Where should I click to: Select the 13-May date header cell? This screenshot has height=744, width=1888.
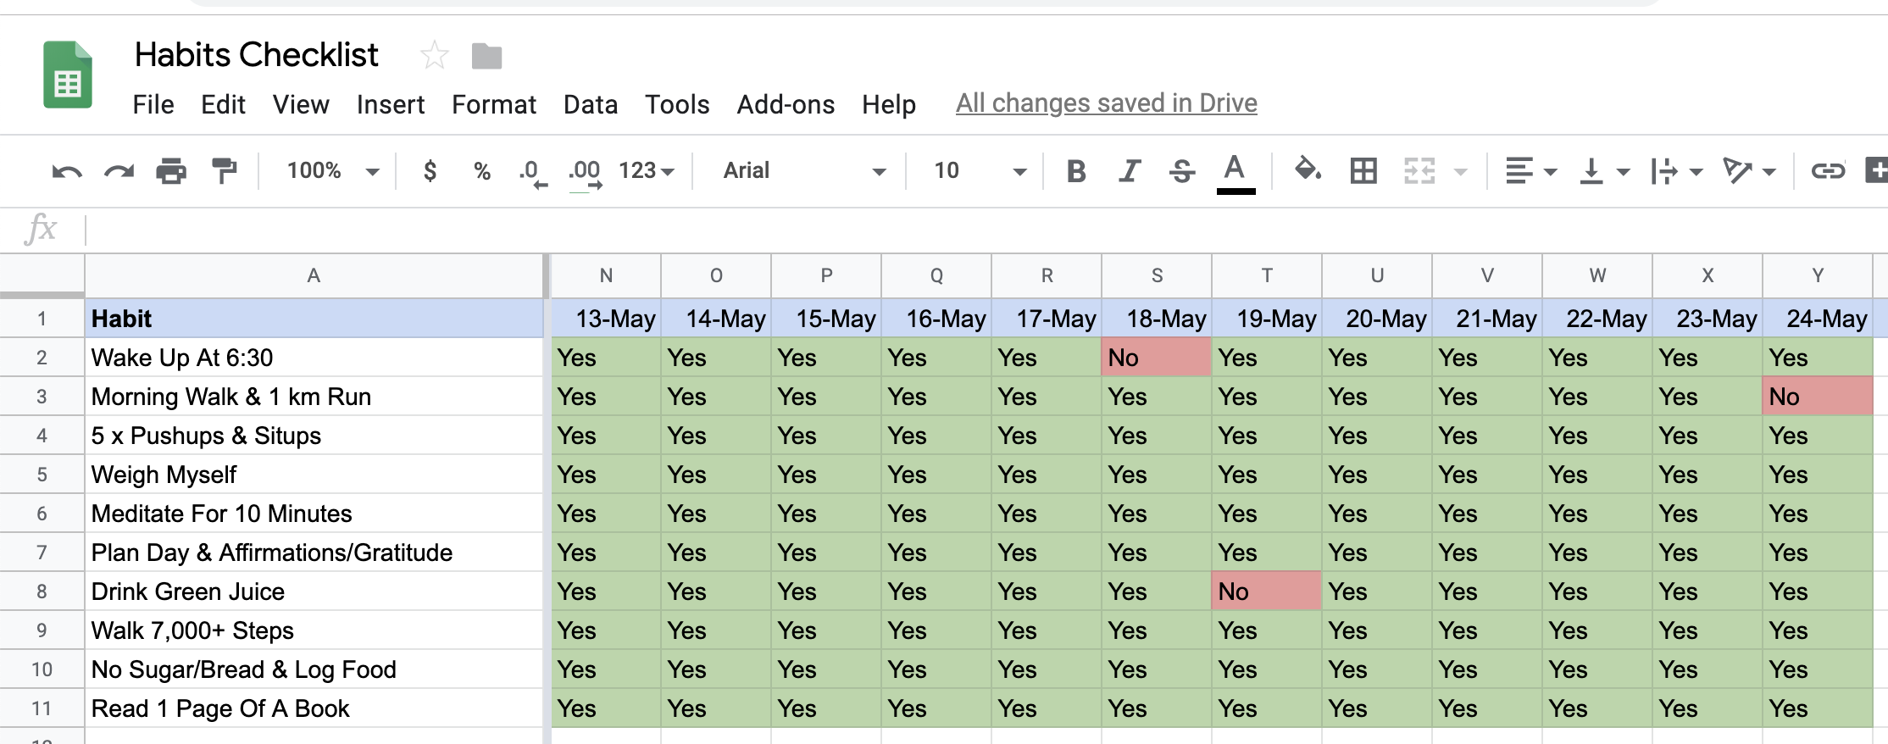(606, 319)
